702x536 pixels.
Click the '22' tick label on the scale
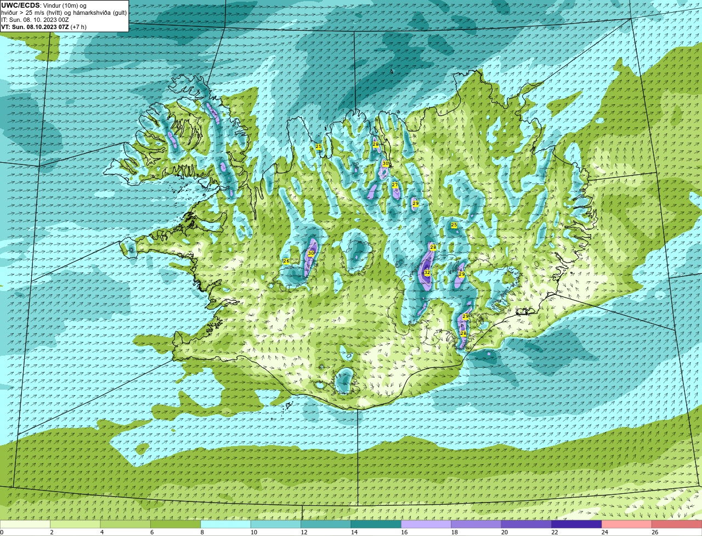[x=554, y=532]
